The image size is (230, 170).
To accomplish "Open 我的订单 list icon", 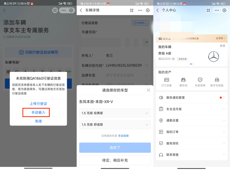I will 161,132.
